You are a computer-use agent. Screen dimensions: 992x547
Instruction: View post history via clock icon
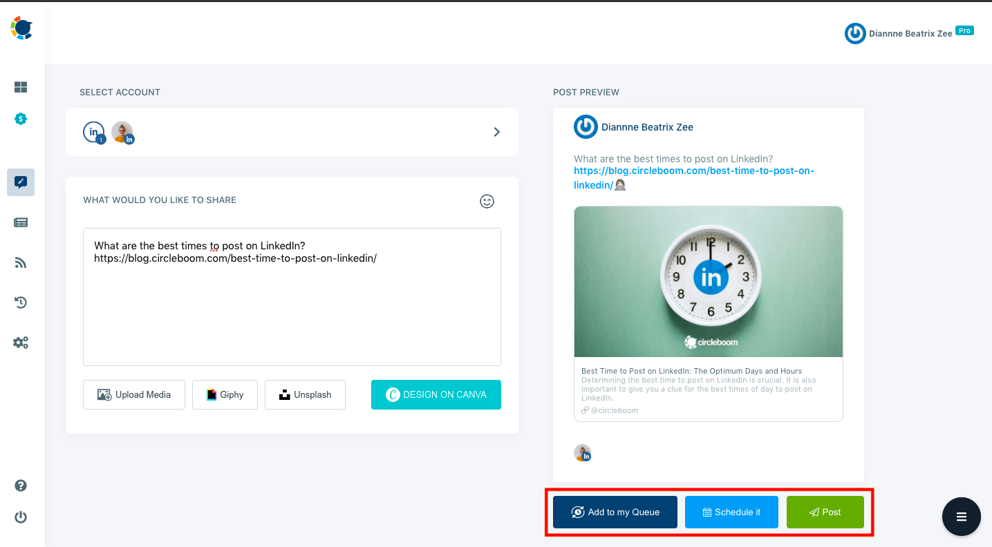(x=21, y=302)
